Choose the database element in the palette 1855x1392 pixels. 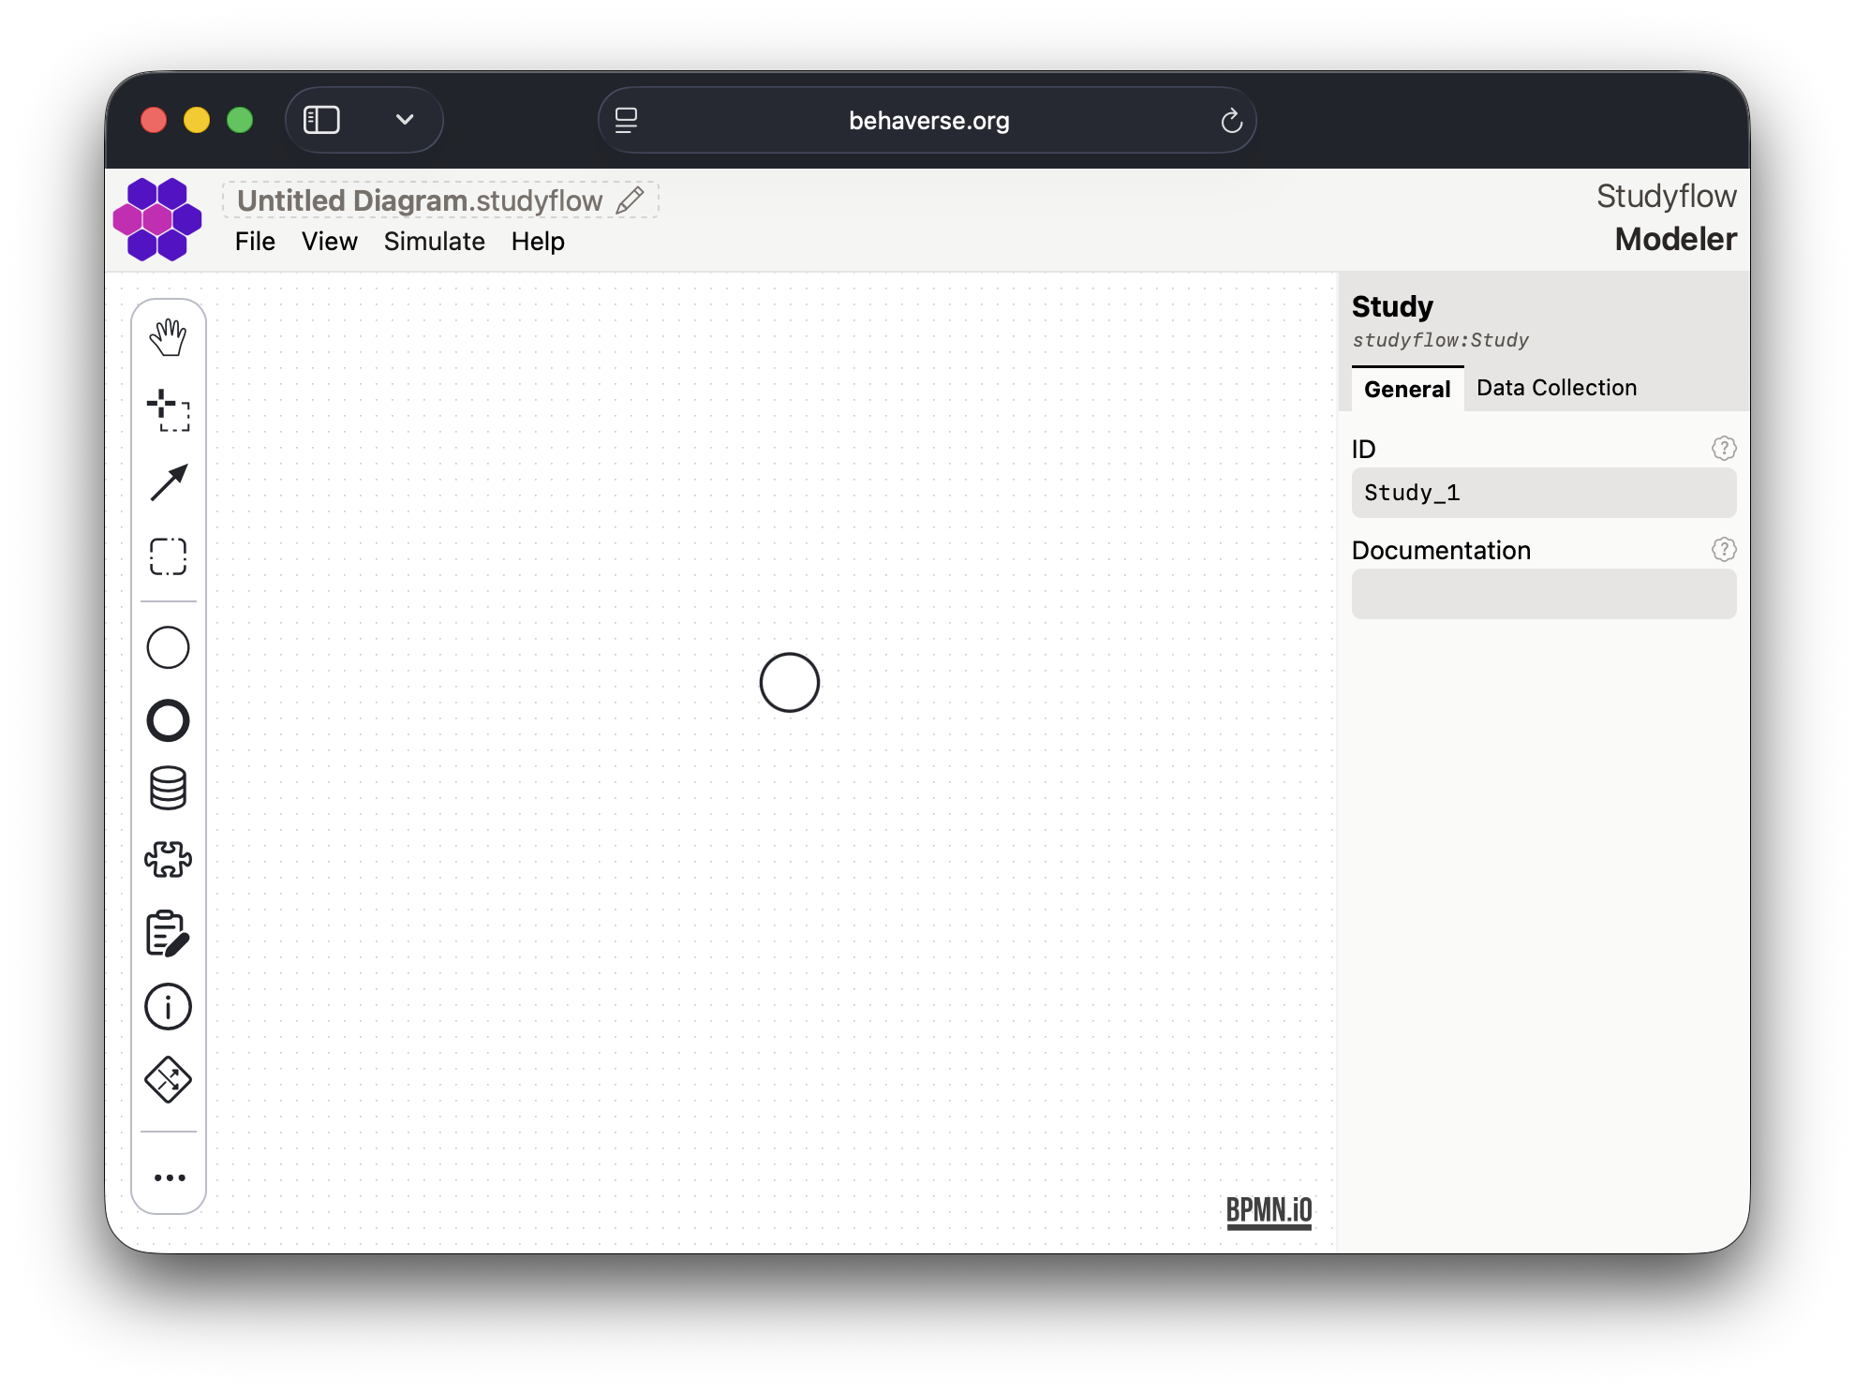click(x=169, y=788)
